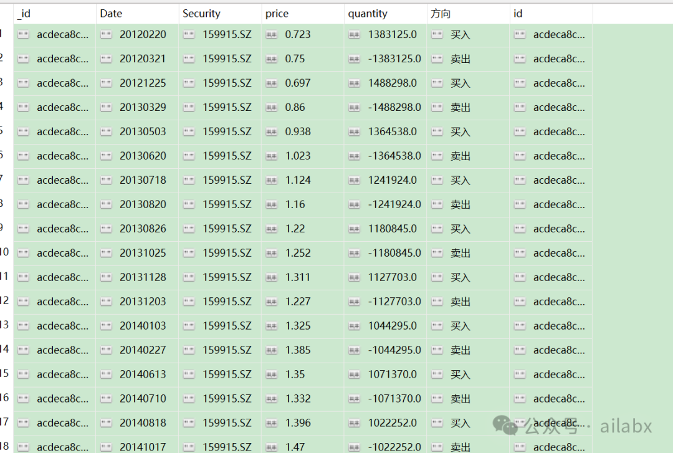The image size is (673, 453).
Task: Select price cell 1.16
Action: pyautogui.click(x=295, y=204)
